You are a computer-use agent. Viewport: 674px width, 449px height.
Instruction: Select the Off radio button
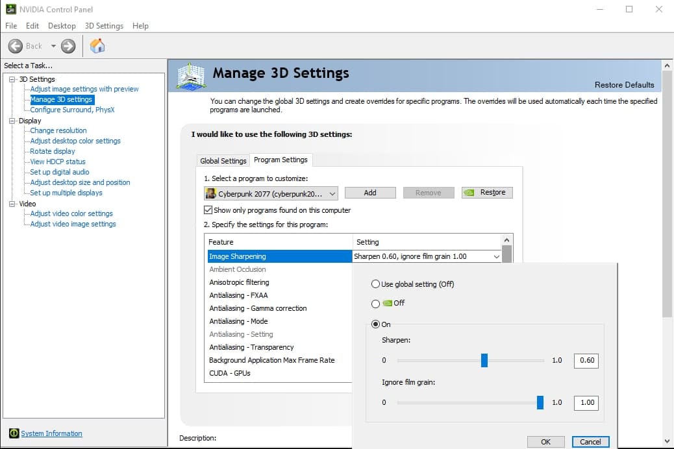(375, 303)
